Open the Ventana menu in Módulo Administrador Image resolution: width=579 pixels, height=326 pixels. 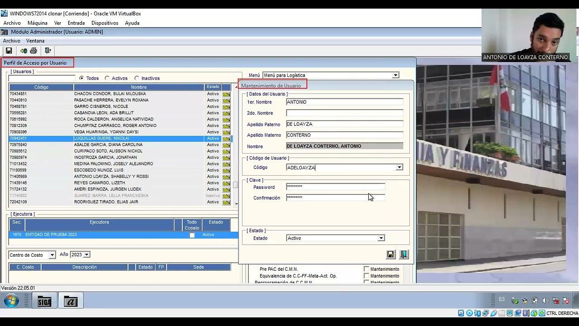(35, 41)
